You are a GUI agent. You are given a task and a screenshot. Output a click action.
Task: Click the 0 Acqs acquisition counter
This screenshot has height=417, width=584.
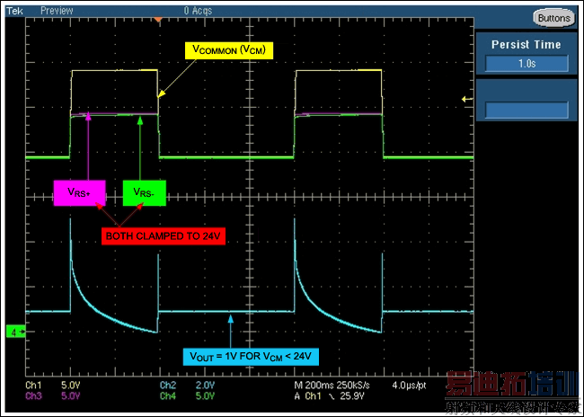pos(198,11)
